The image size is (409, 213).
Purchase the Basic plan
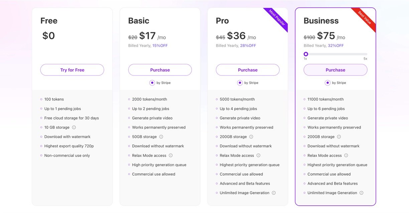(x=160, y=70)
